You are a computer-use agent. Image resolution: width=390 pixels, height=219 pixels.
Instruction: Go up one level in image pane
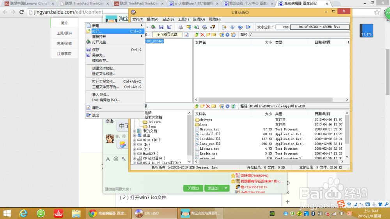tap(197, 35)
